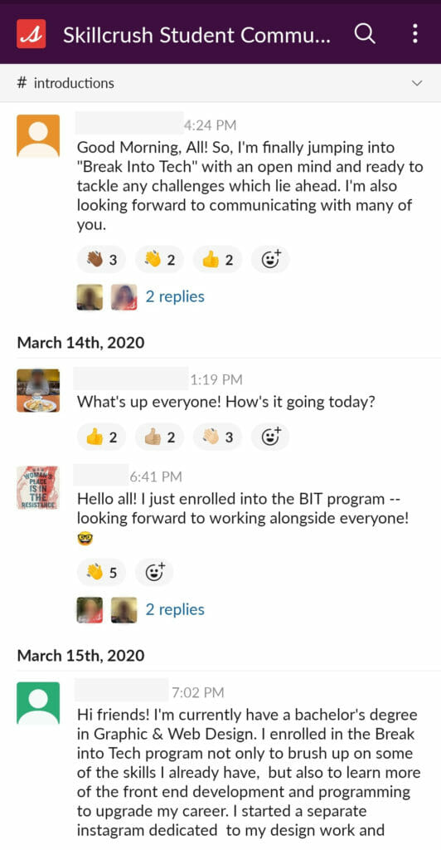Toggle the waving hand reaction showing 5

pyautogui.click(x=101, y=572)
